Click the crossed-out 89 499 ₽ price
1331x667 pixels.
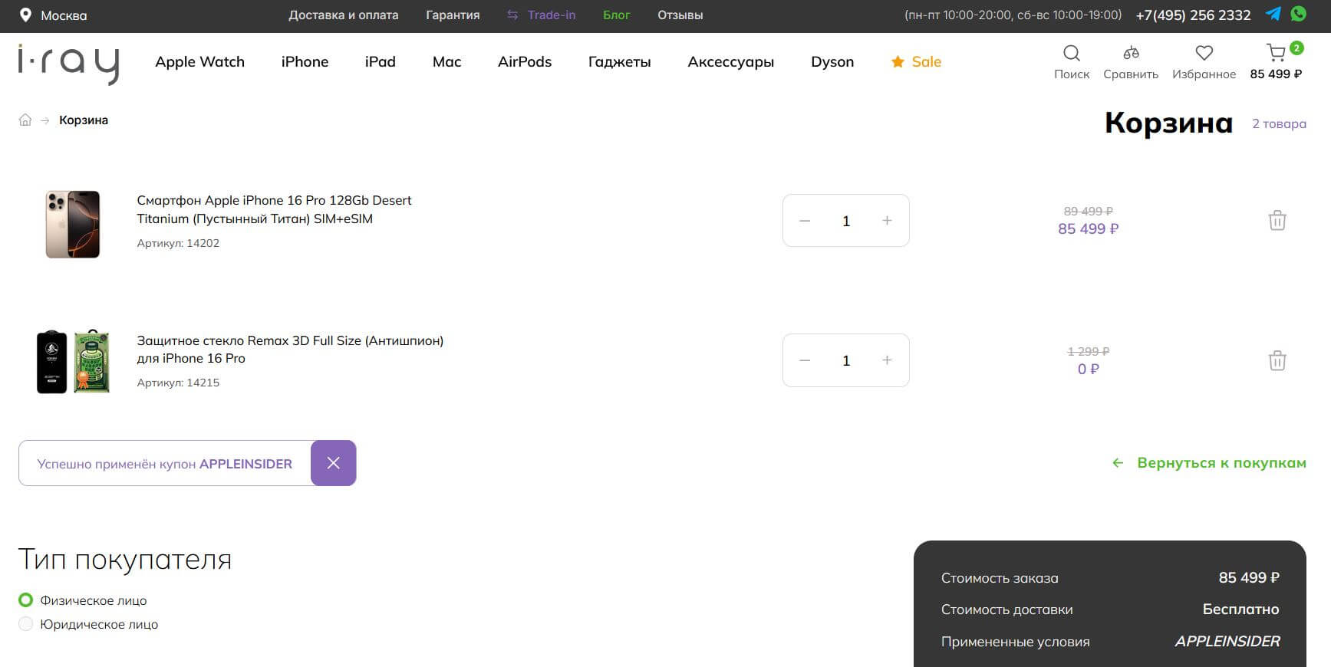1088,211
